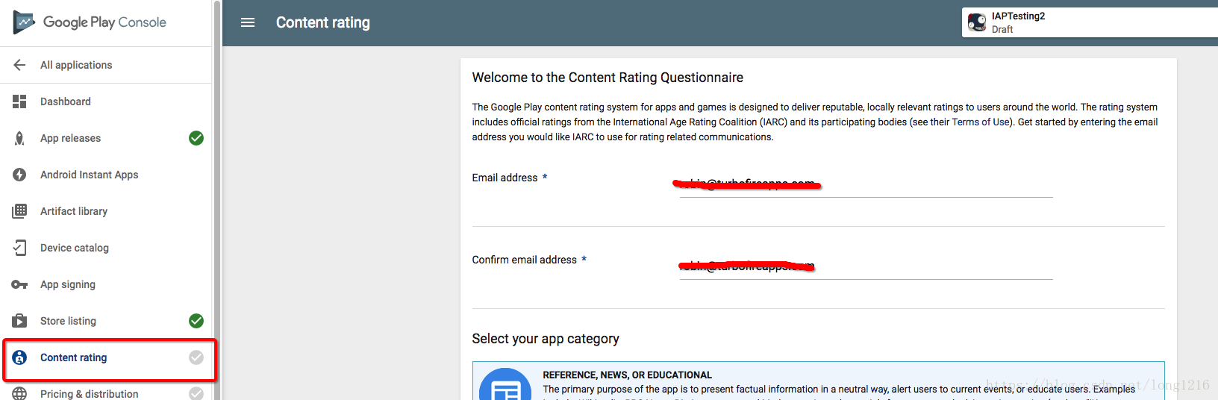1218x400 pixels.
Task: Click green checkmark next to App releases
Action: click(196, 138)
